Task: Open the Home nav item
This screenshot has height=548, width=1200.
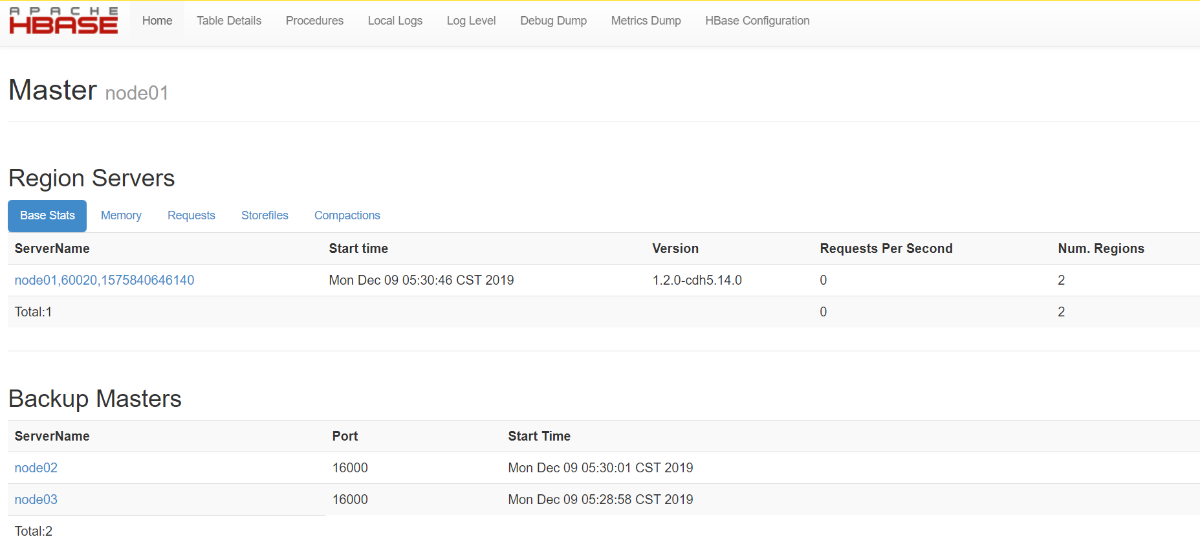Action: point(157,21)
